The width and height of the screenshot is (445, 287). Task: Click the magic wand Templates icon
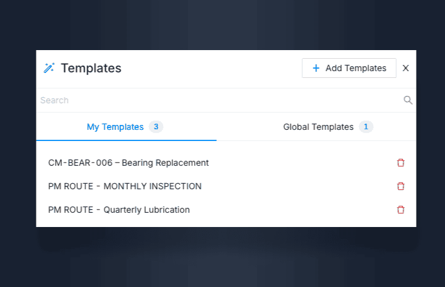coord(49,68)
